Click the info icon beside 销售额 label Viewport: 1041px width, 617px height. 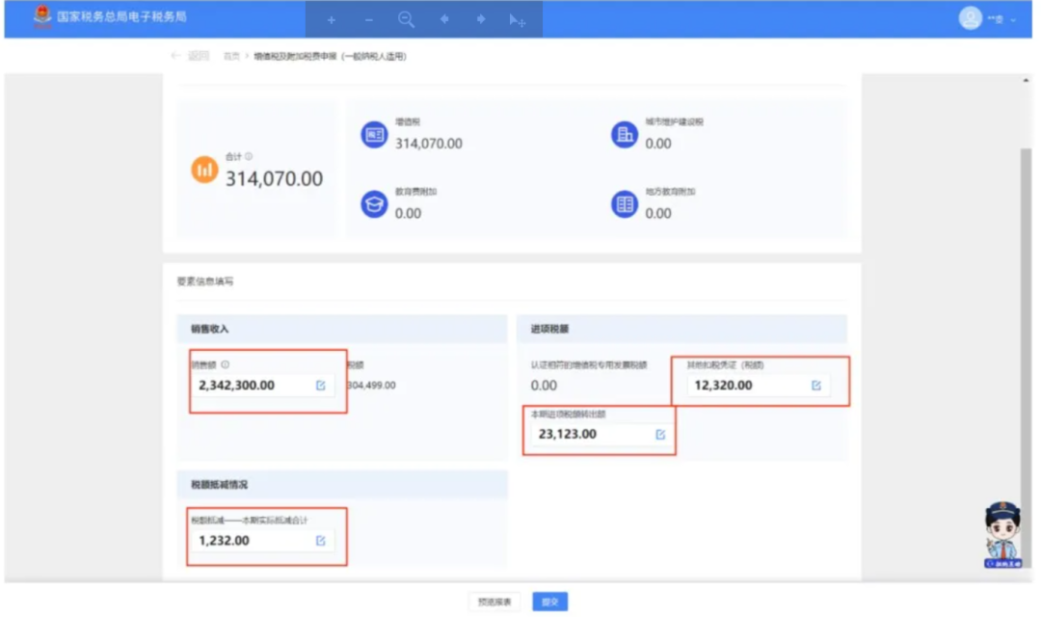click(225, 364)
